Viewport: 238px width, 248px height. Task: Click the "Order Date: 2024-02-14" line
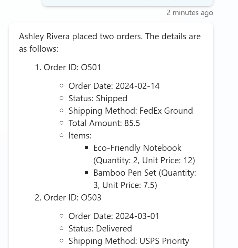tap(114, 86)
